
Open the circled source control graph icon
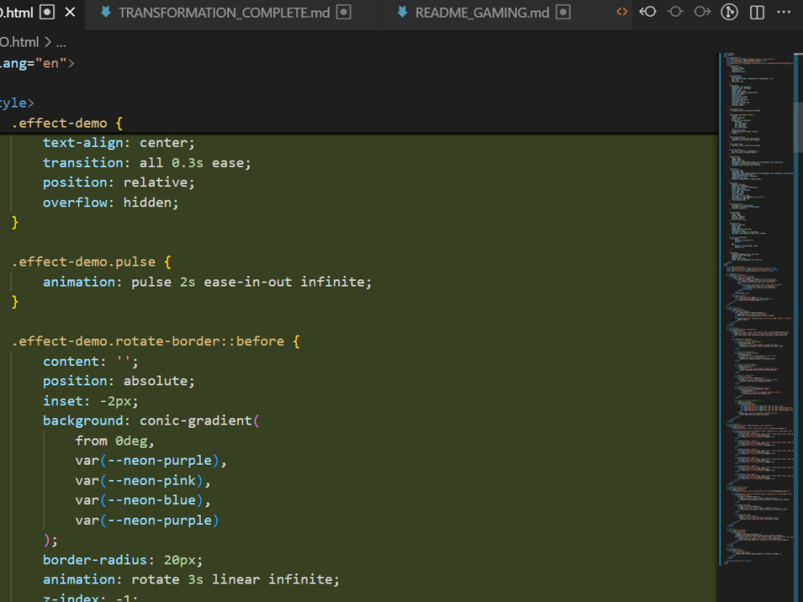(729, 12)
